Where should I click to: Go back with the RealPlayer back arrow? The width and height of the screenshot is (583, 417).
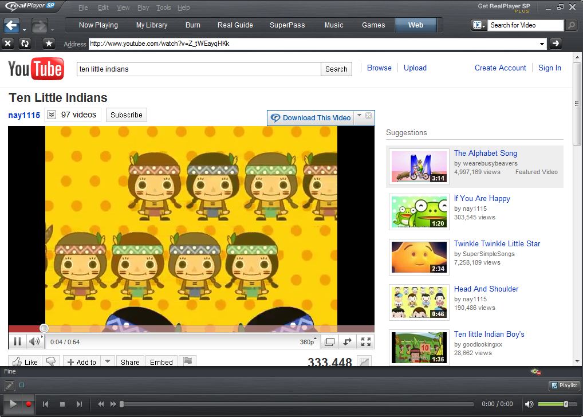click(11, 25)
